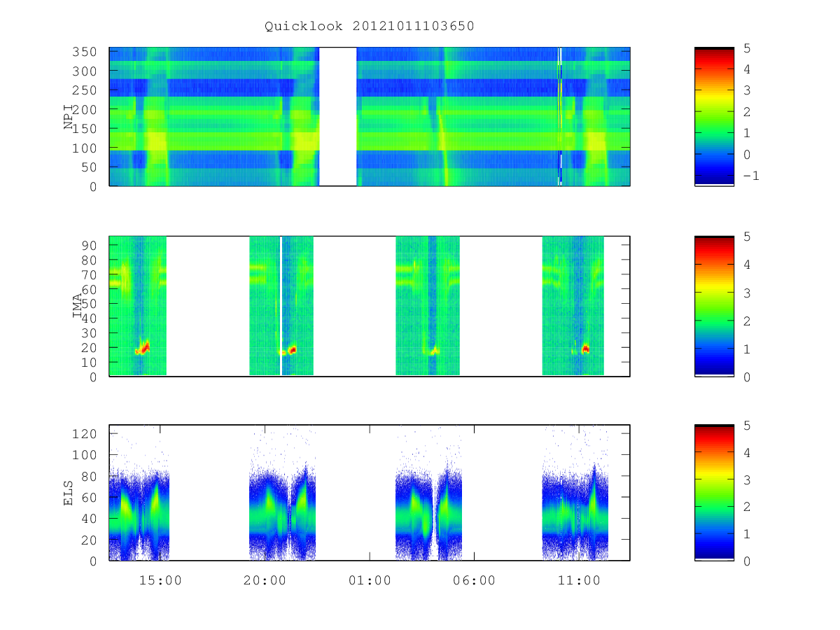This screenshot has height=630, width=840.
Task: Click the IMA data block near 11:00
Action: 573,306
